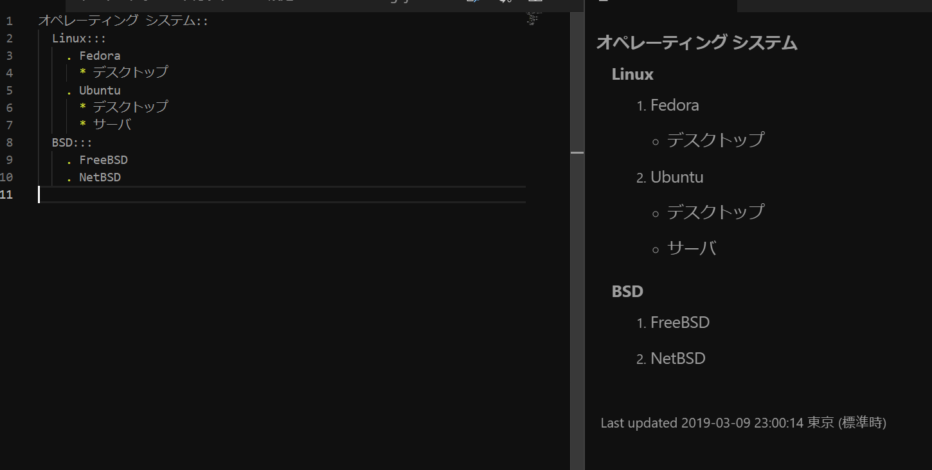Click line number 5 in the gutter
The height and width of the screenshot is (470, 932).
coord(9,90)
